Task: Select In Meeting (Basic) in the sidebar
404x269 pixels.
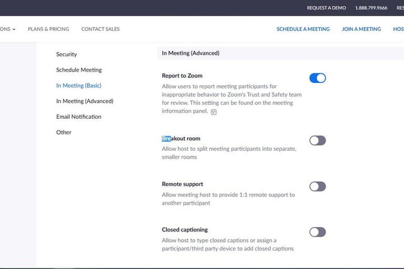Action: [79, 86]
